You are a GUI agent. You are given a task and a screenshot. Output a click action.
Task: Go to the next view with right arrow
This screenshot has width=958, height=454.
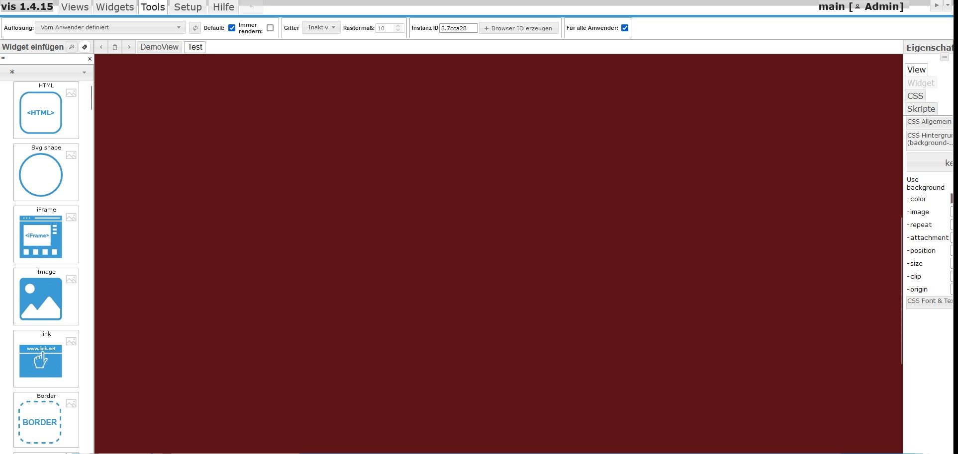129,47
